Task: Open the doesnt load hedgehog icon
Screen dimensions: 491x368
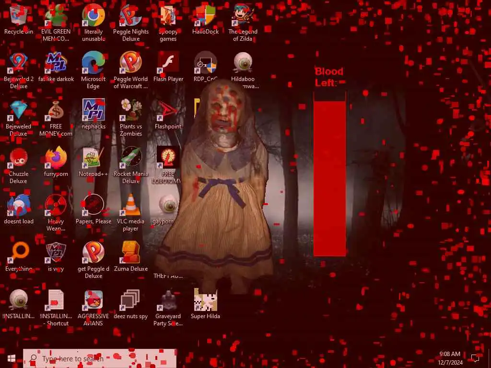Action: [x=19, y=205]
